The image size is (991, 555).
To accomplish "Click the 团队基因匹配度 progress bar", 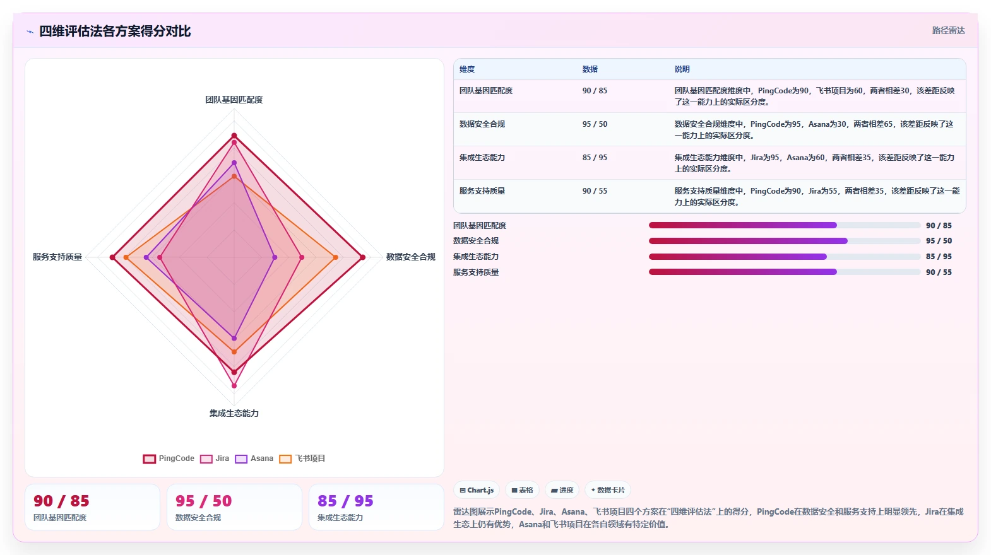I will click(x=785, y=225).
